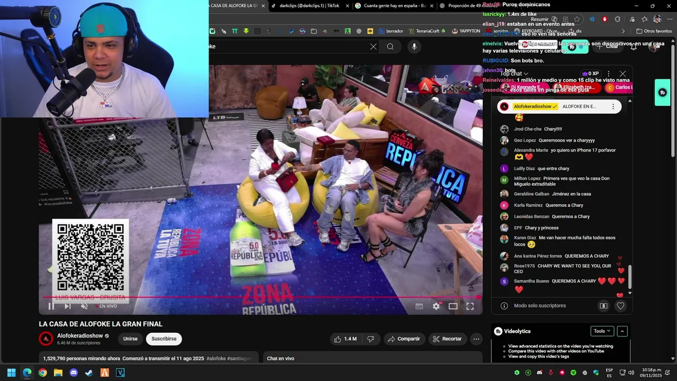The height and width of the screenshot is (381, 677).
Task: Click the #alofoke hashtag link
Action: point(216,358)
